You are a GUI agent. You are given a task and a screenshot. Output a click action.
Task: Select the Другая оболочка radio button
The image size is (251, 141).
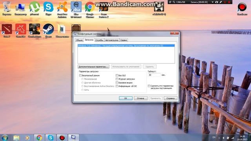(x=82, y=83)
